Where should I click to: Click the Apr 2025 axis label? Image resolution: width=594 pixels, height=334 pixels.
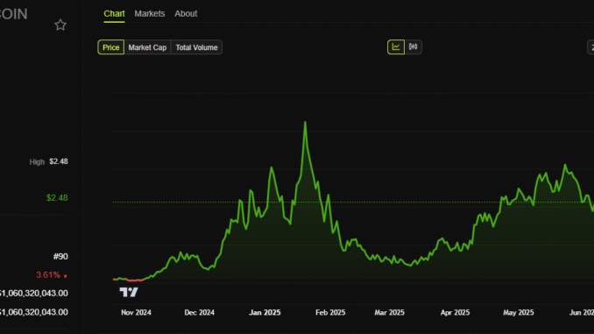[455, 312]
